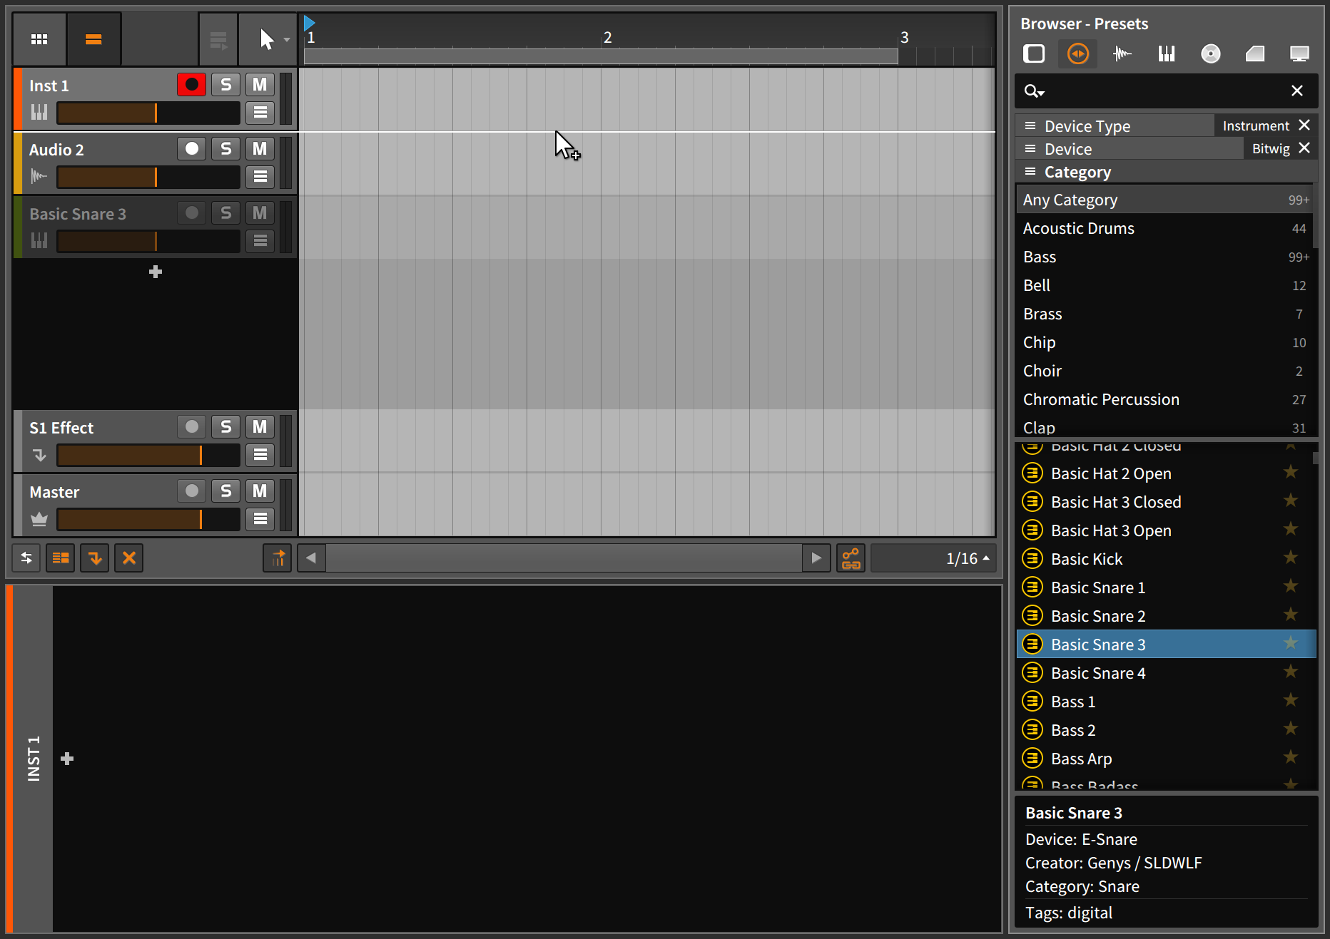Click the add track plus icon
The image size is (1330, 939).
(x=156, y=272)
